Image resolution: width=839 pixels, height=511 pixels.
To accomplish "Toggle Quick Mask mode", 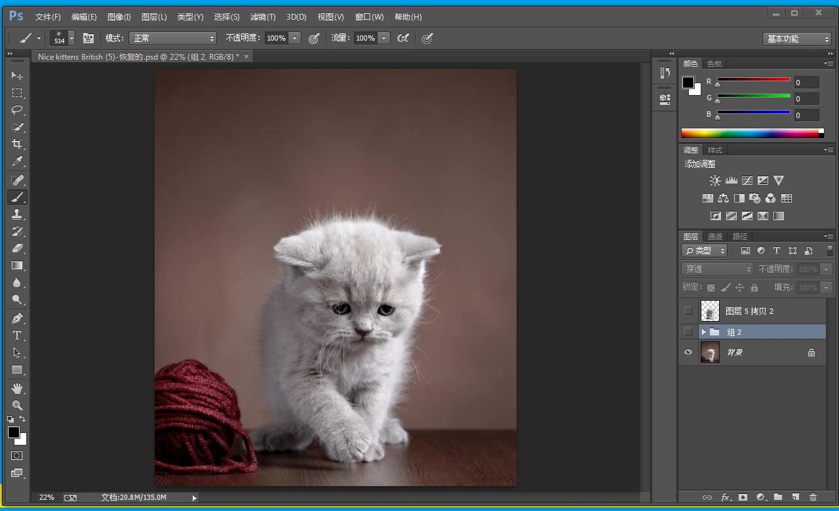I will 17,455.
